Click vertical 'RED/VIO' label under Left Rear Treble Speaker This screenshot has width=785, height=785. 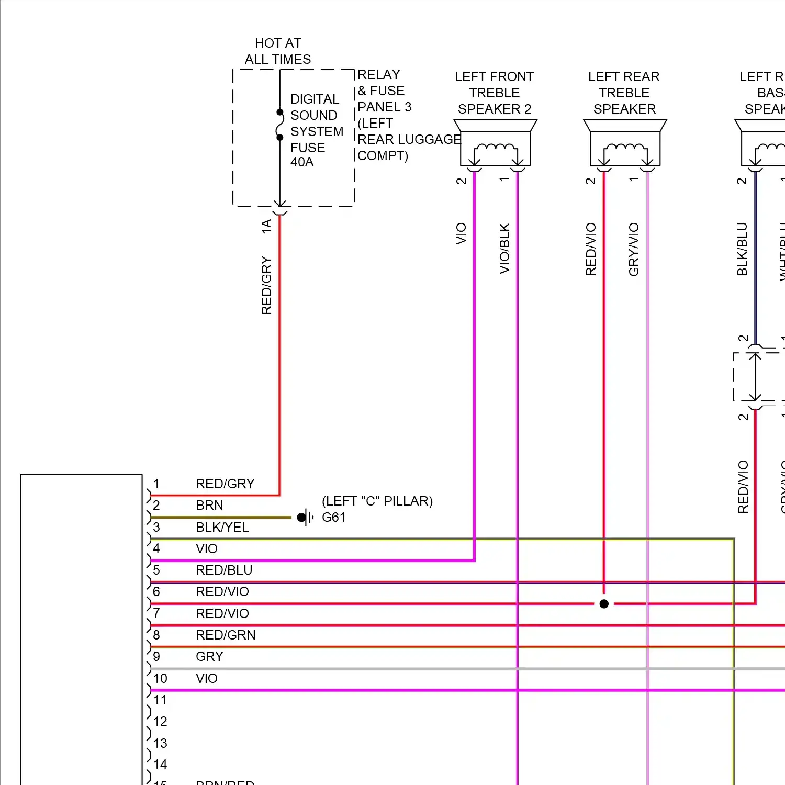tap(591, 249)
